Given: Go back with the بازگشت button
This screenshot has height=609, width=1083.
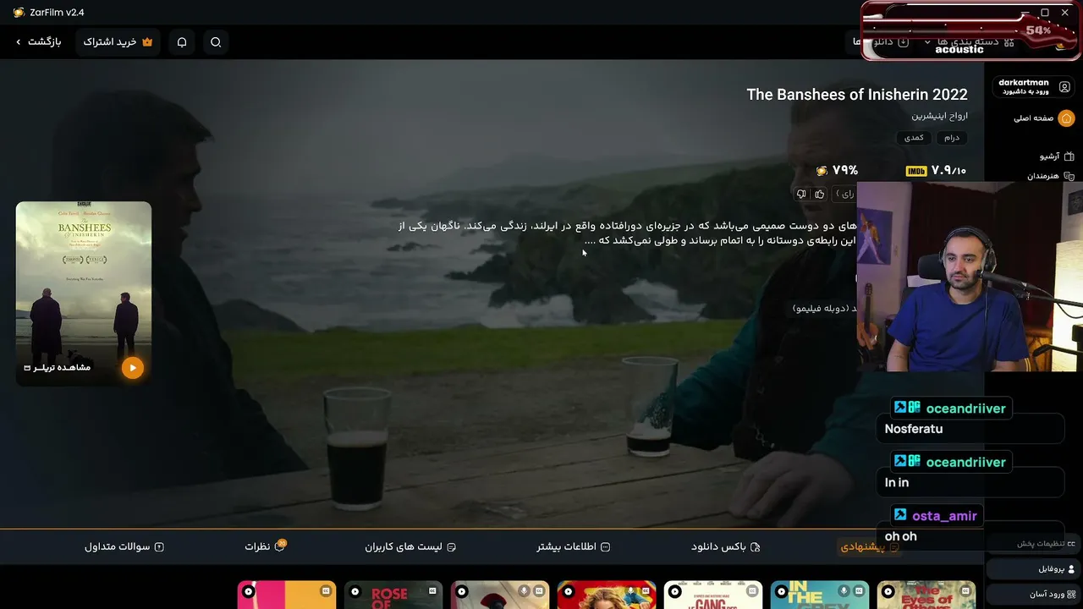Looking at the screenshot, I should (38, 42).
